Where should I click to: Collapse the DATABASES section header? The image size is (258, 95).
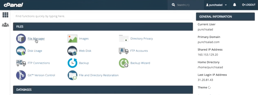[103, 89]
